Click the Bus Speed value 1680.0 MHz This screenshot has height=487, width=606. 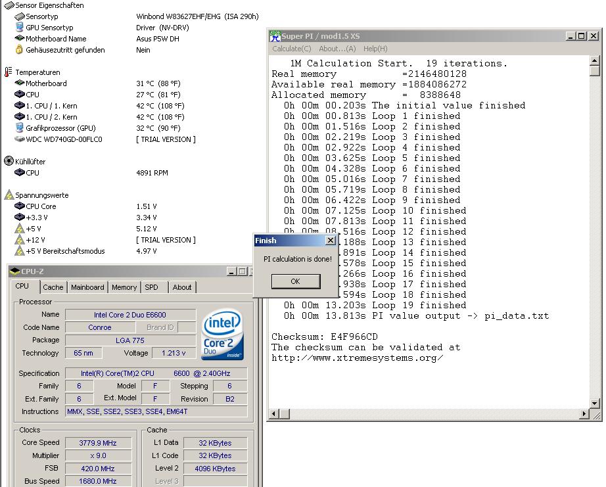click(98, 481)
